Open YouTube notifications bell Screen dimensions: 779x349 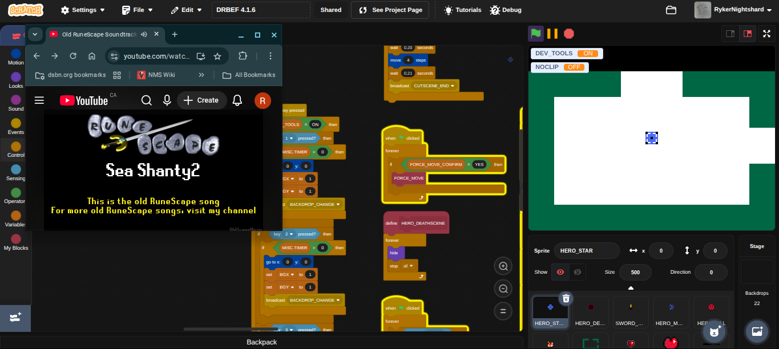[237, 100]
